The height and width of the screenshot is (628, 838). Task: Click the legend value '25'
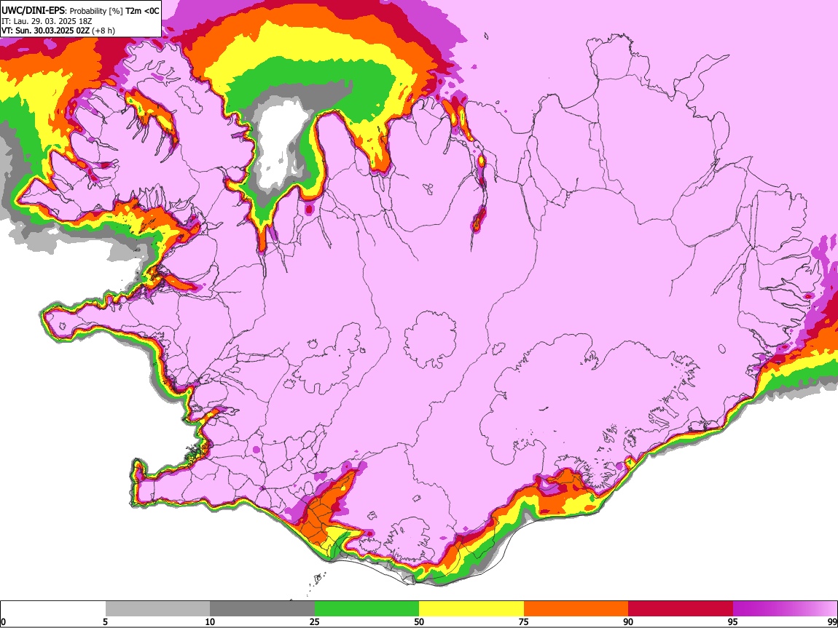(315, 621)
